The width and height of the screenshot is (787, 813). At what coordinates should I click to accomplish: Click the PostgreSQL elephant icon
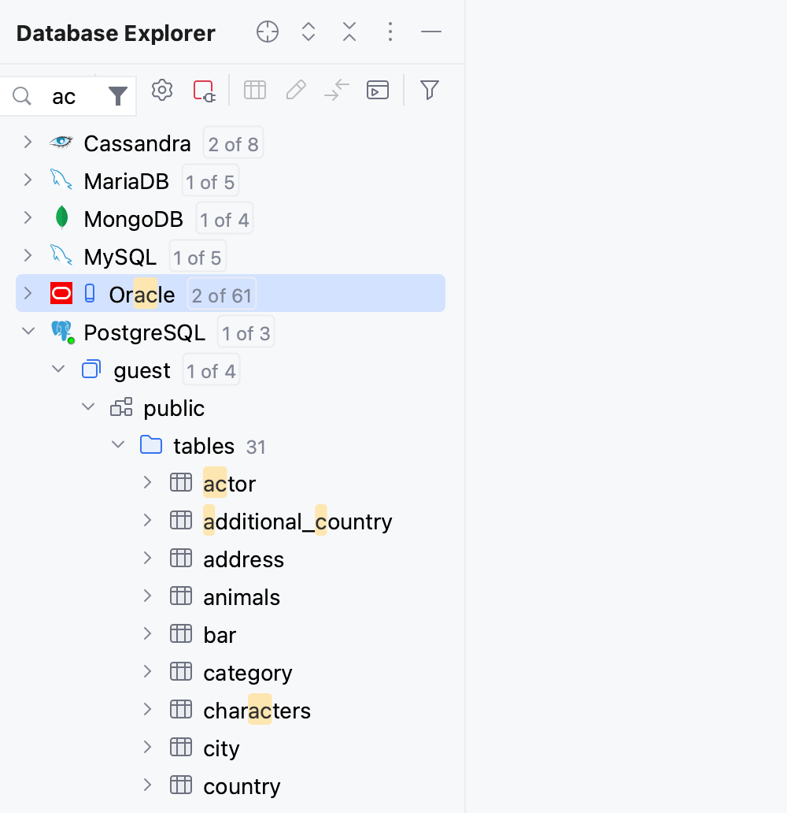pyautogui.click(x=62, y=332)
